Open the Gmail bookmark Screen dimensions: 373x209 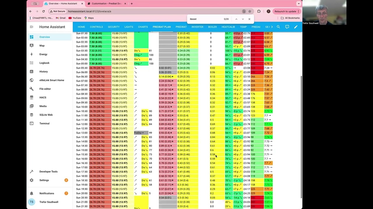(x=61, y=18)
